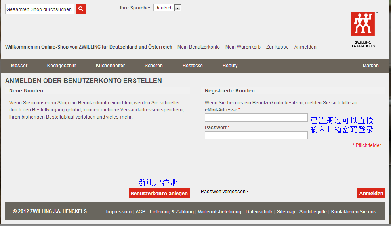Image resolution: width=391 pixels, height=226 pixels.
Task: Open the language dropdown showing deutsch
Action: click(x=167, y=8)
